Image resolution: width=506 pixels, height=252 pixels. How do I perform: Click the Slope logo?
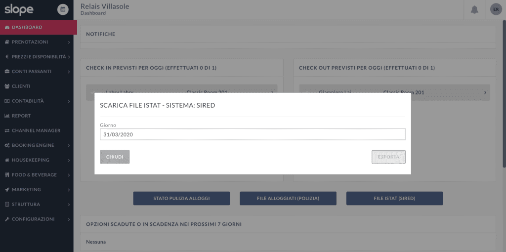tap(19, 9)
